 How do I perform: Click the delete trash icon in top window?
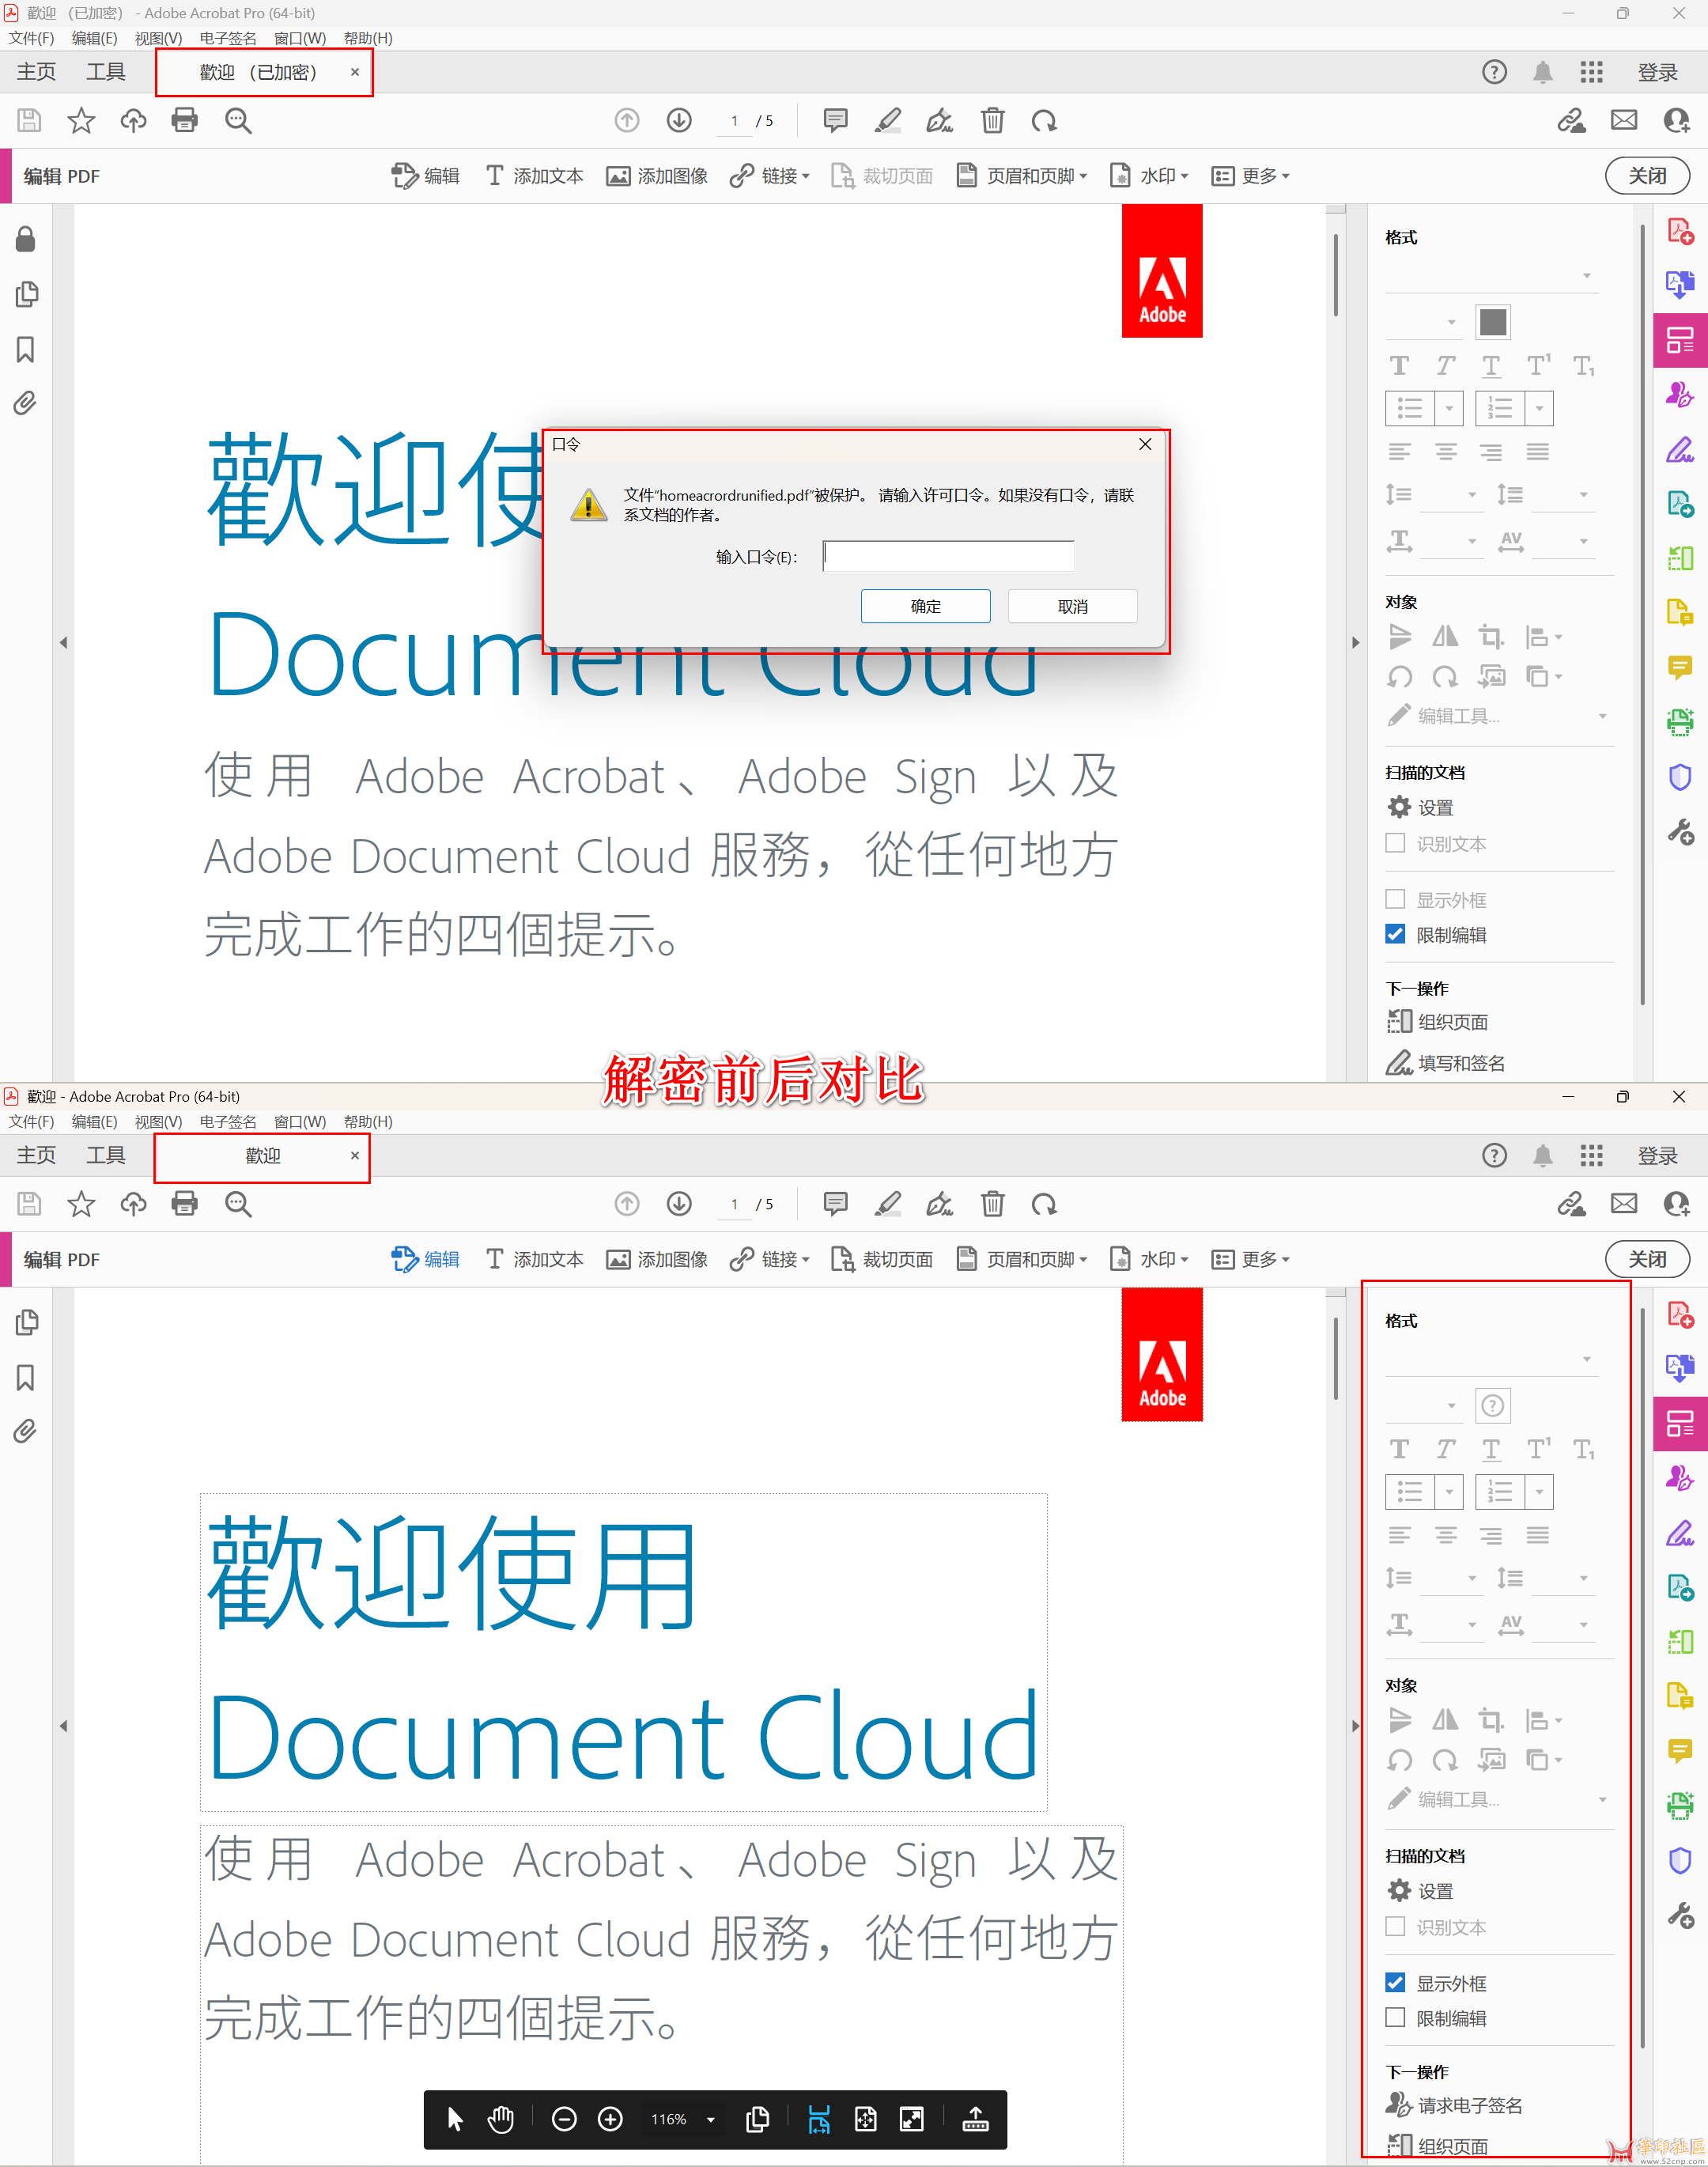tap(992, 121)
